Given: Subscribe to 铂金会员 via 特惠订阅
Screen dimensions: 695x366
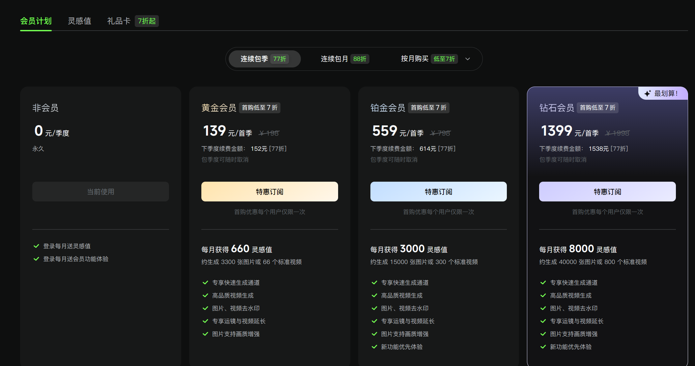Looking at the screenshot, I should [x=439, y=192].
